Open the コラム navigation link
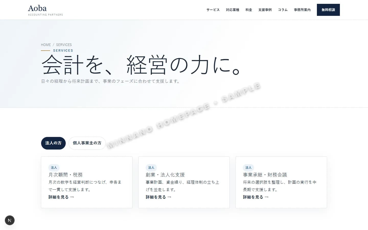The height and width of the screenshot is (230, 368). (x=283, y=10)
